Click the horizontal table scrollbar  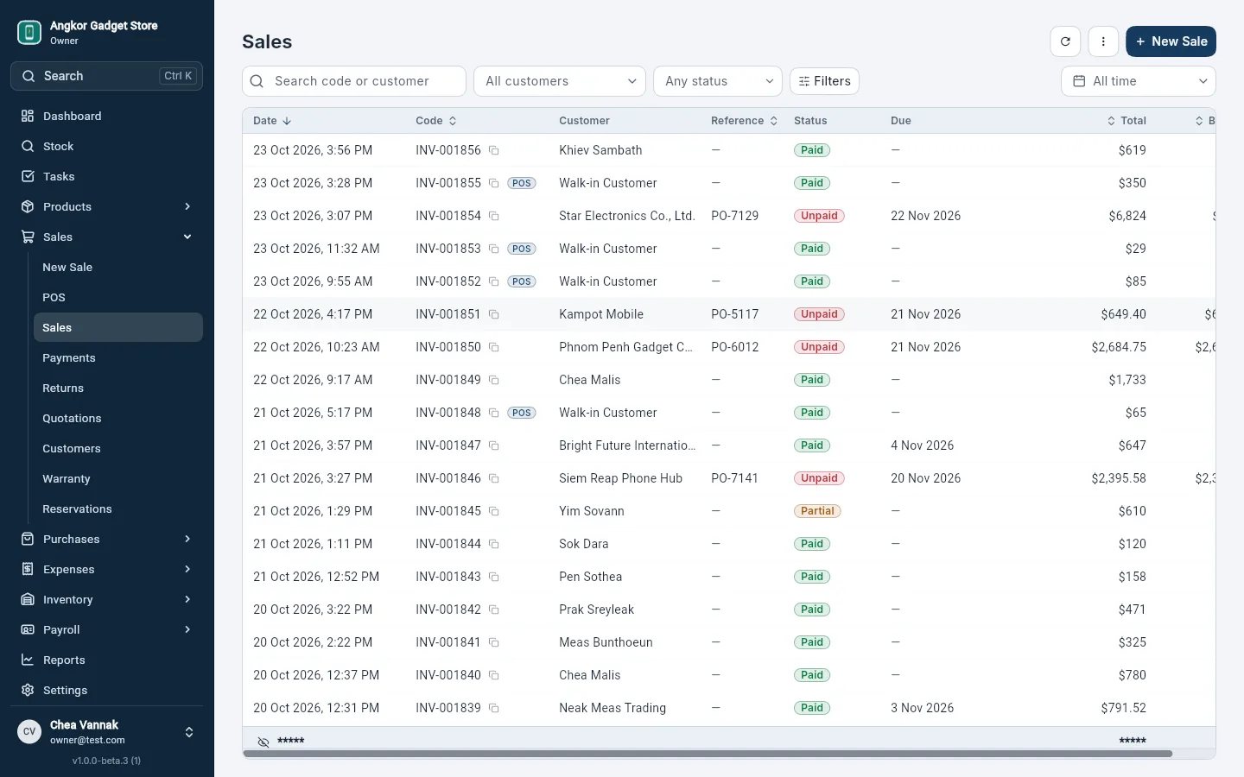(x=708, y=754)
